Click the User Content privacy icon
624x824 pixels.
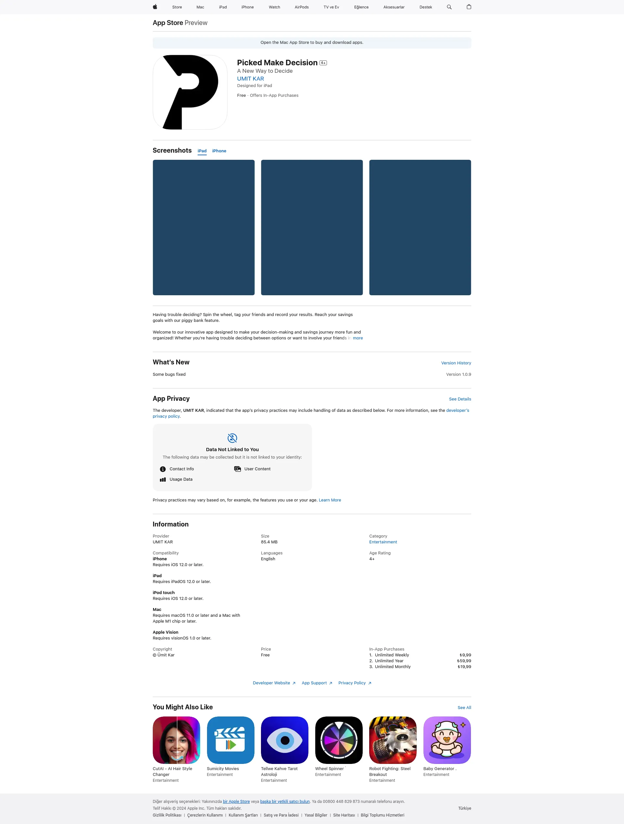pyautogui.click(x=237, y=468)
